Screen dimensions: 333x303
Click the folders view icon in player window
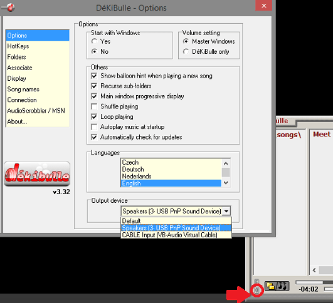tap(271, 286)
